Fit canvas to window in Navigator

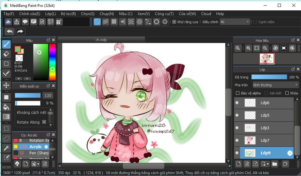tap(257, 48)
